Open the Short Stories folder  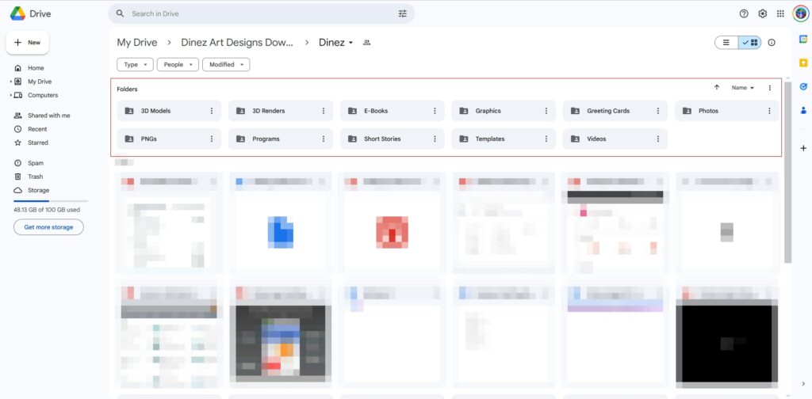[392, 139]
